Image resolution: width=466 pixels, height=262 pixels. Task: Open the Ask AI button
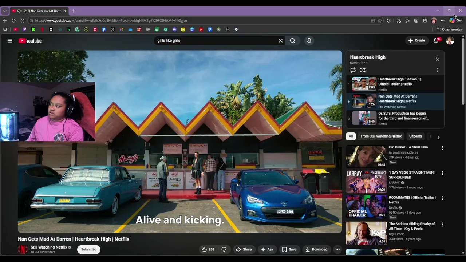pos(267,249)
